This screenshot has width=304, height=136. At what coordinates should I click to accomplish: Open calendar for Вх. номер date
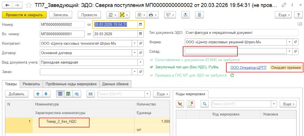(x=141, y=34)
